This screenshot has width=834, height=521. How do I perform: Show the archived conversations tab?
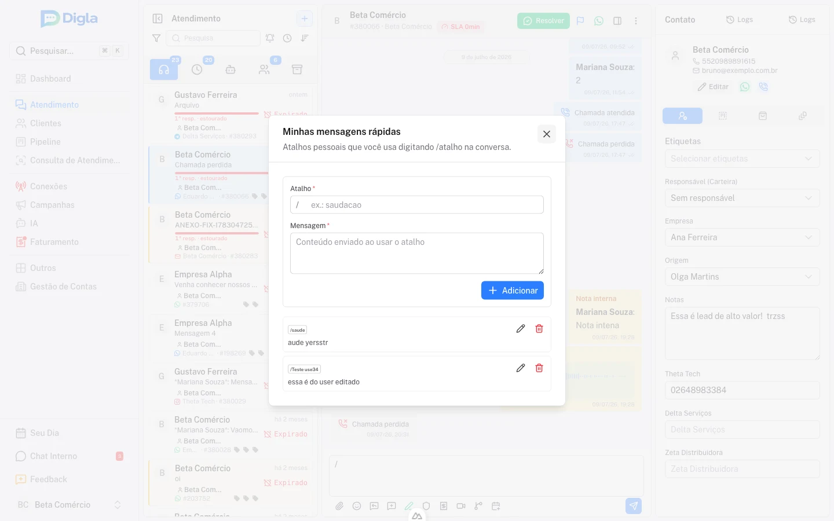[x=297, y=69]
